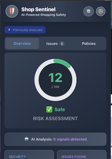
Task: Switch to the Overview tab
Action: (x=22, y=44)
